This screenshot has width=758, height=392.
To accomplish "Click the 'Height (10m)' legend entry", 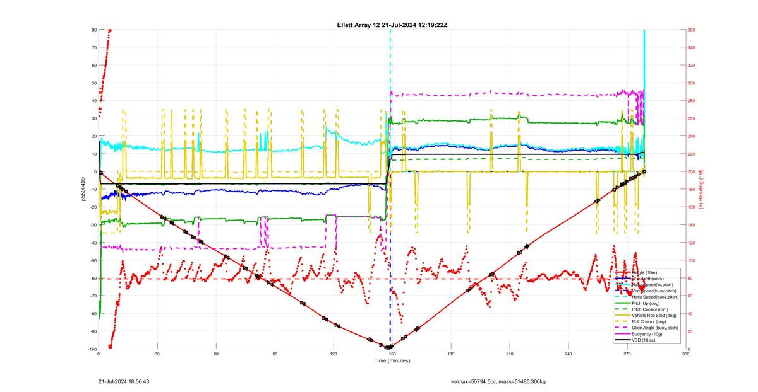I will (x=644, y=272).
